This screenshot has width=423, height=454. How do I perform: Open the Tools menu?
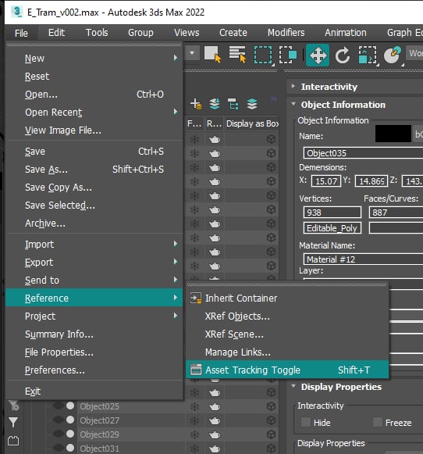[x=97, y=33]
